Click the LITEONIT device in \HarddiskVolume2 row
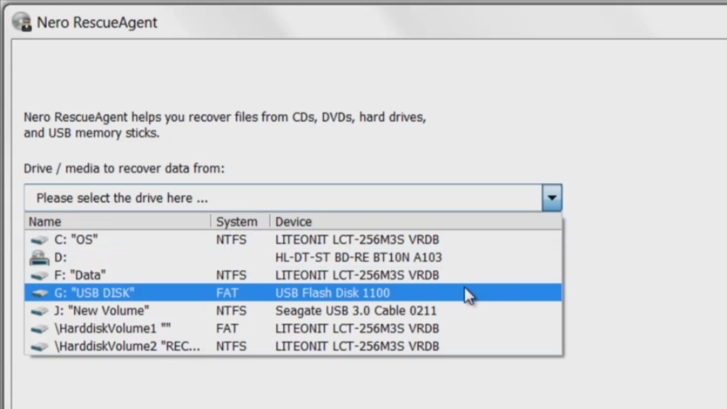Viewport: 727px width, 409px height. tap(357, 346)
